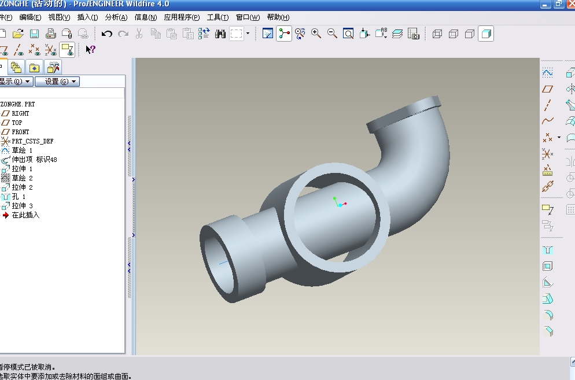This screenshot has width=575, height=380.
Task: Switch display to wireframe style
Action: tap(437, 34)
